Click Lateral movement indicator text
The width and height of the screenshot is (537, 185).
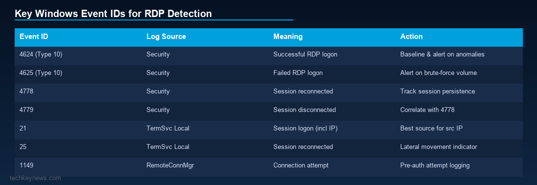coord(438,147)
